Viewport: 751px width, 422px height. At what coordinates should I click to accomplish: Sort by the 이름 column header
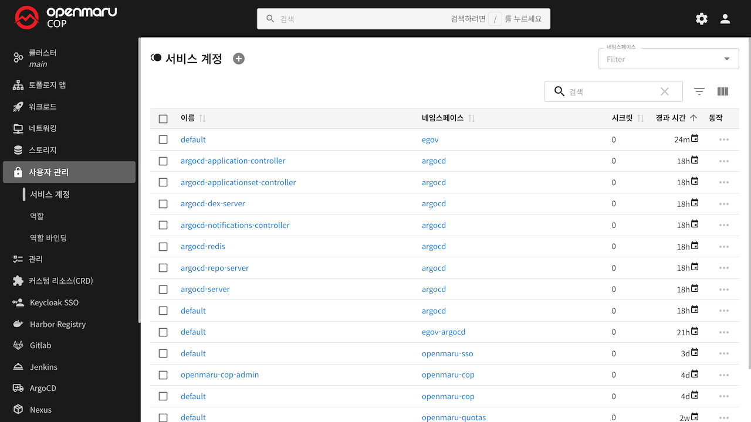point(188,118)
